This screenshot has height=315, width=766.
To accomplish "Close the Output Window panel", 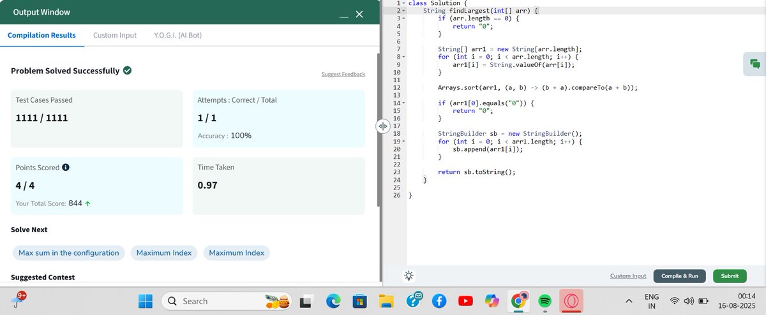I will (x=359, y=14).
